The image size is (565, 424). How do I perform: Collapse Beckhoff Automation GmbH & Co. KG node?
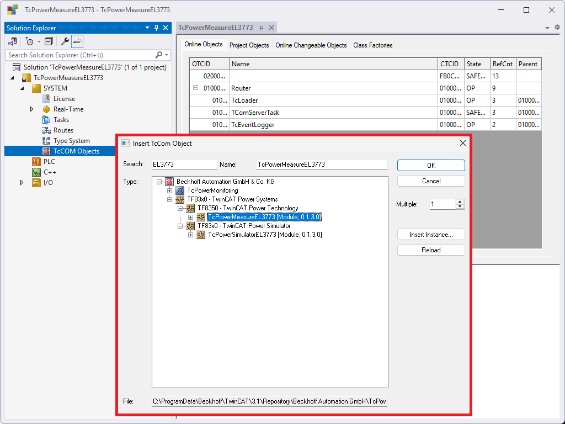tap(159, 182)
